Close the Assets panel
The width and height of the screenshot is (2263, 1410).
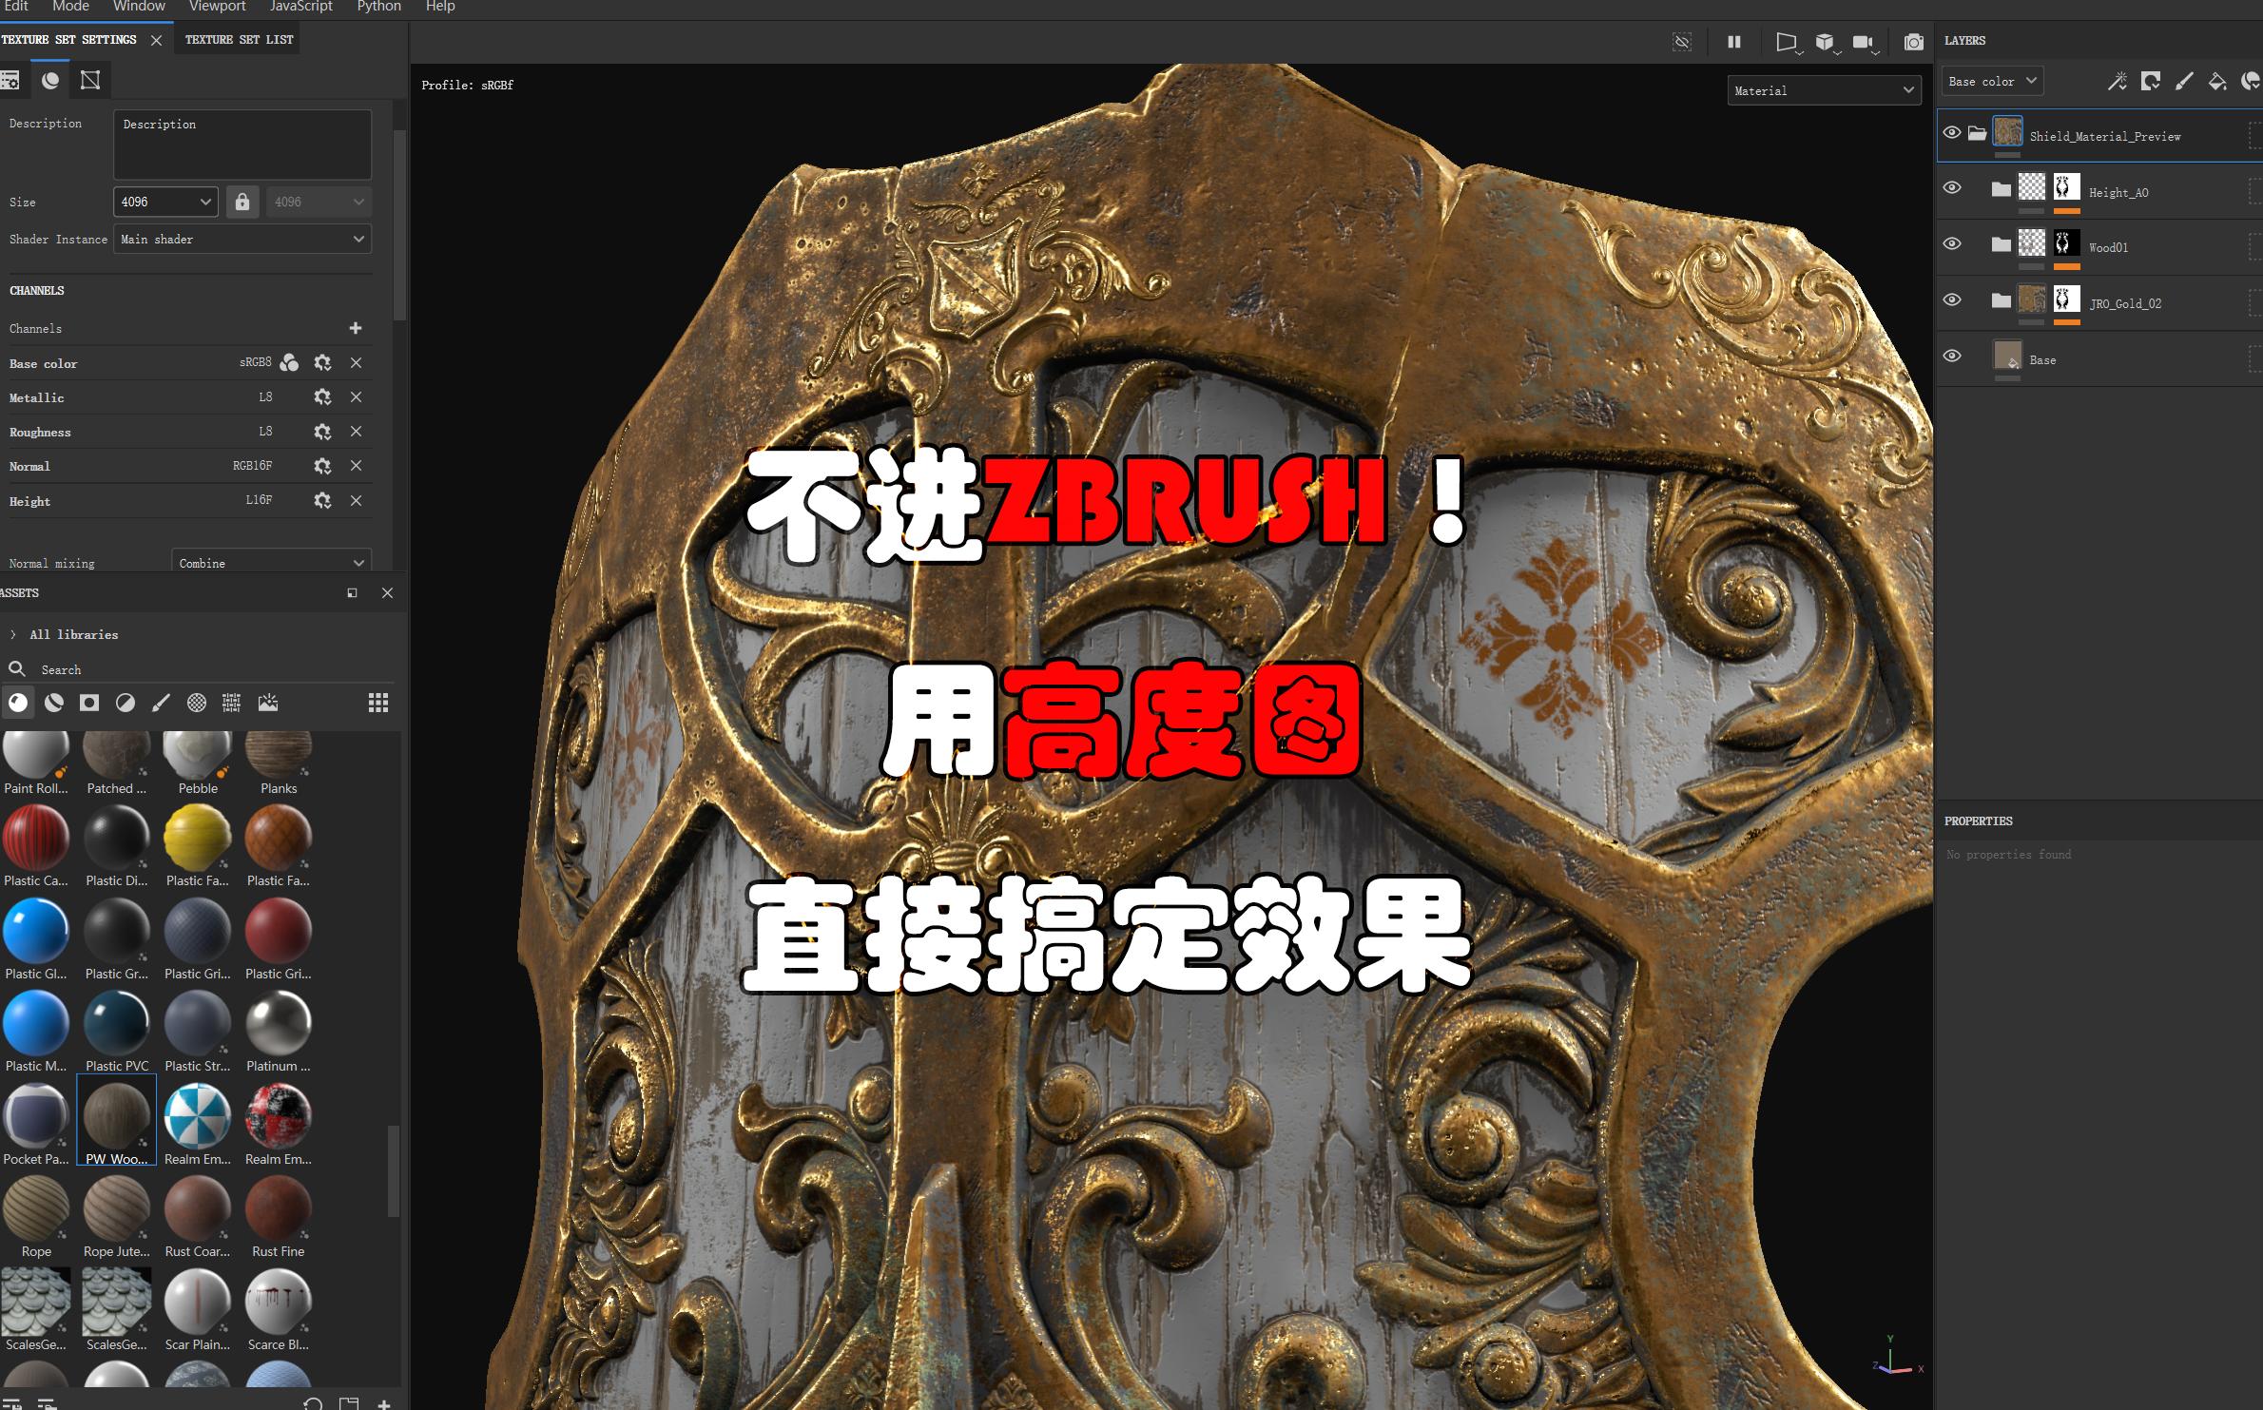point(387,592)
